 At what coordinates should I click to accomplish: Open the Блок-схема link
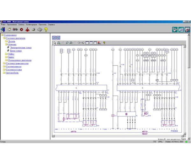click(16, 51)
